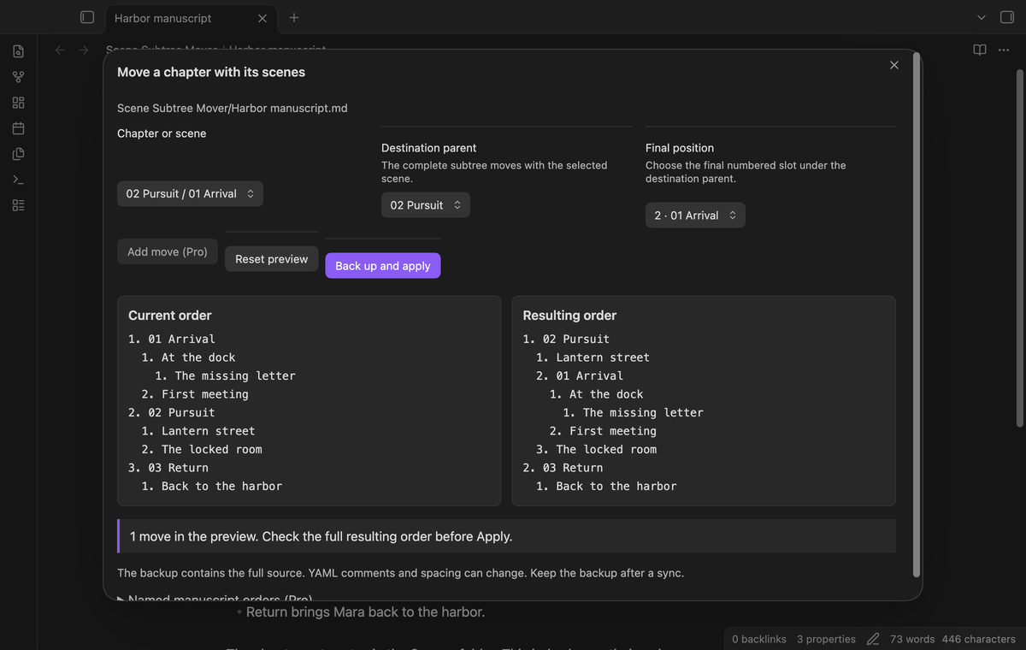This screenshot has width=1026, height=650.
Task: Click 0 backlinks in status bar
Action: point(759,639)
